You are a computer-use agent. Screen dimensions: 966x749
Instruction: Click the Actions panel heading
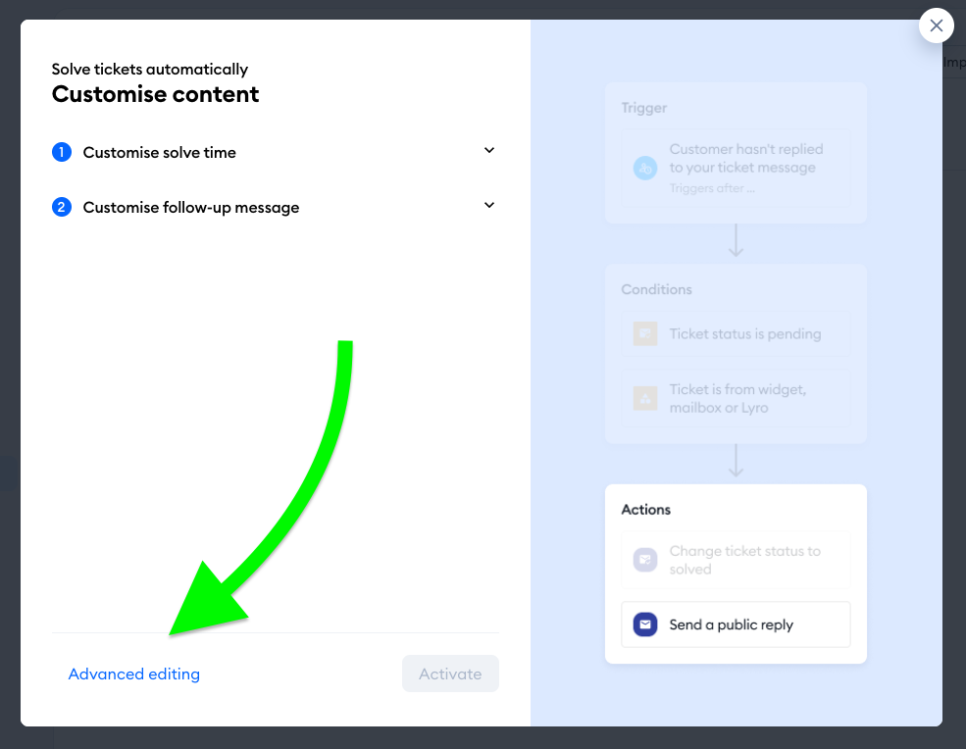pyautogui.click(x=645, y=510)
